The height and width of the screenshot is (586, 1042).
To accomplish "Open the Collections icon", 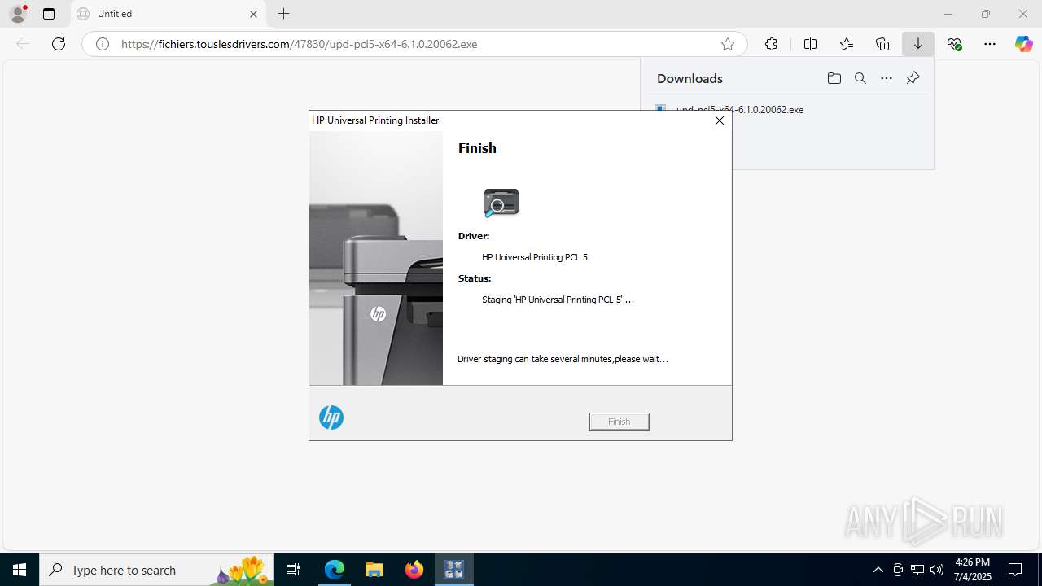I will [882, 44].
